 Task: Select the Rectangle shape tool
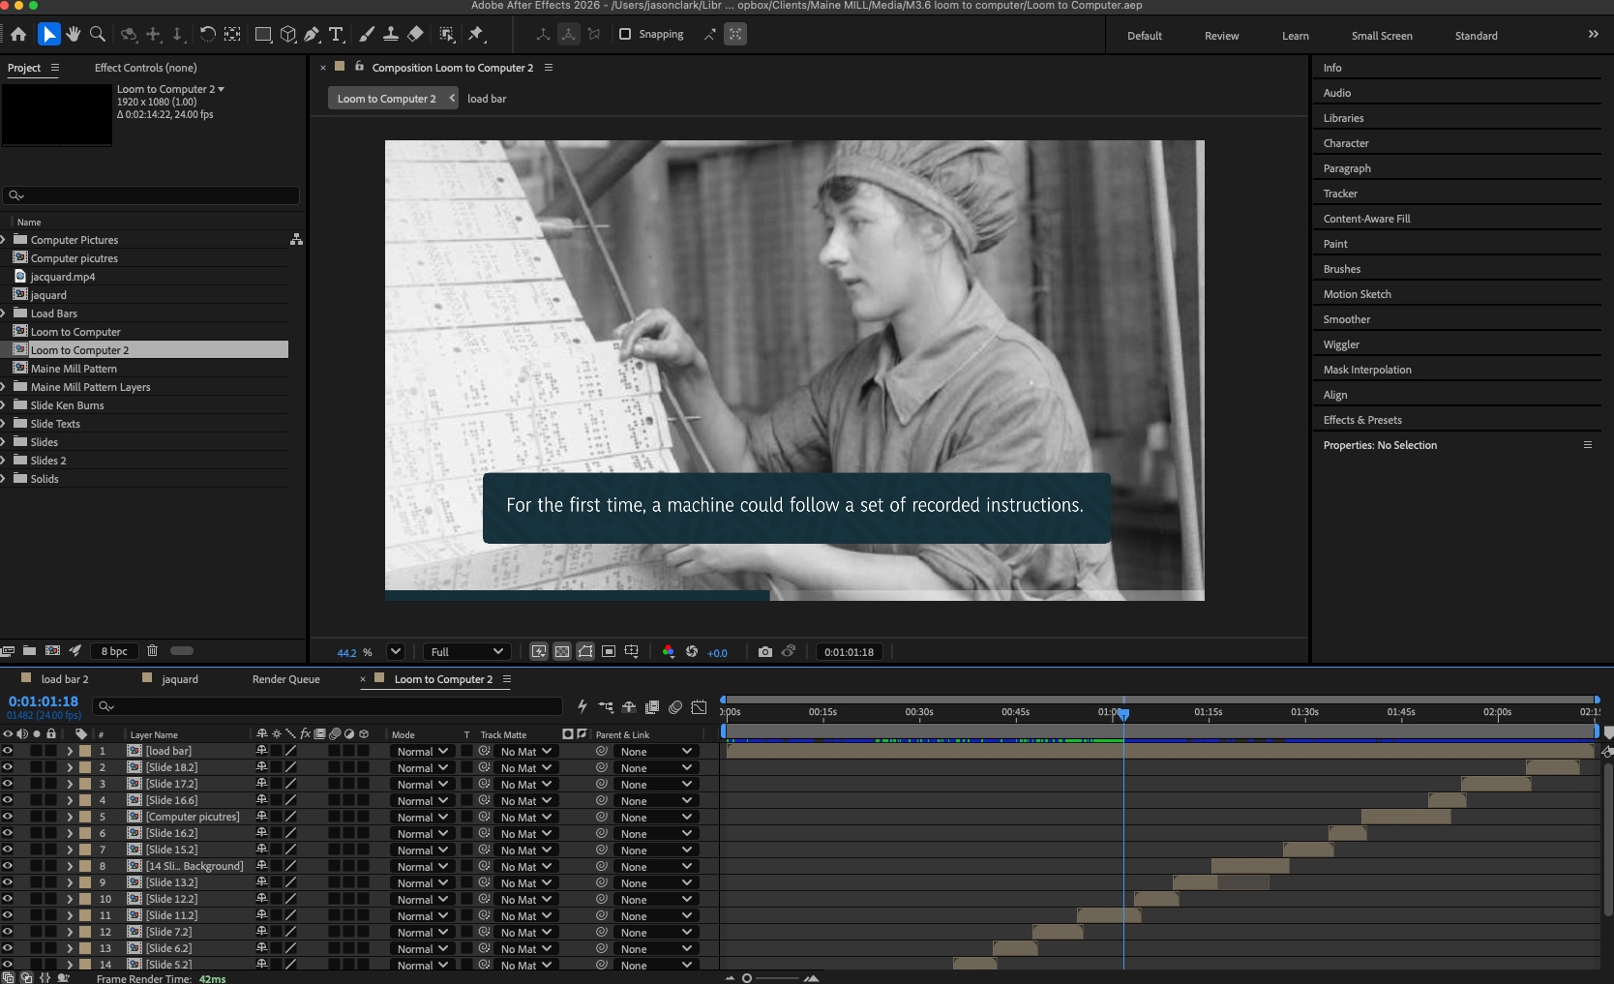click(x=262, y=35)
